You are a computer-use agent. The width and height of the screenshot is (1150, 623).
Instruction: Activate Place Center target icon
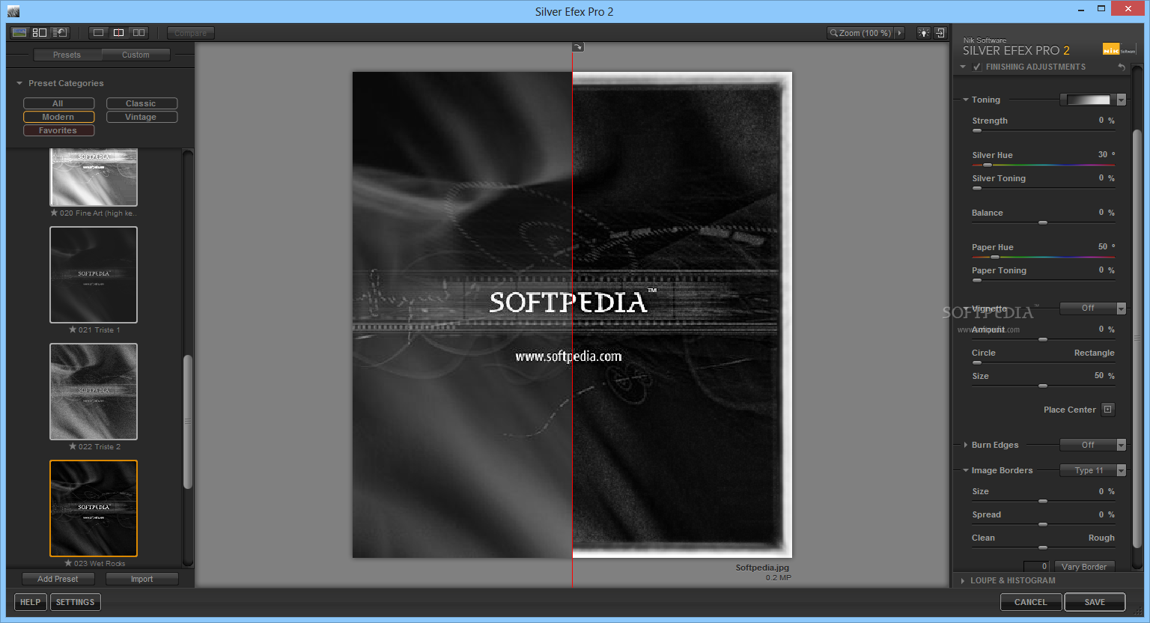click(1108, 410)
